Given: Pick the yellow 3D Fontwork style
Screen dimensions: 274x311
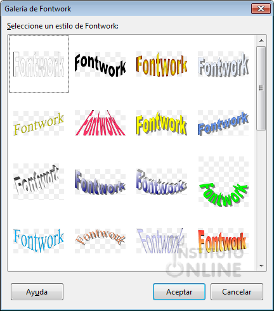Looking at the screenshot, I should coord(162,123).
